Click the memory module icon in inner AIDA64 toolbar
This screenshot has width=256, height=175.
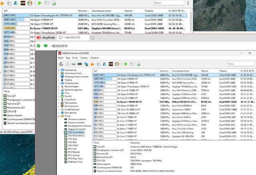point(80,64)
